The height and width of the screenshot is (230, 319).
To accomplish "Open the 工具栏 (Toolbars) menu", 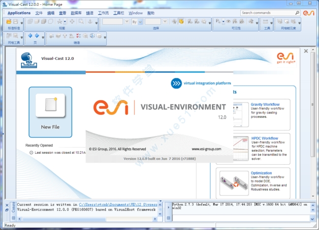I will (x=119, y=13).
